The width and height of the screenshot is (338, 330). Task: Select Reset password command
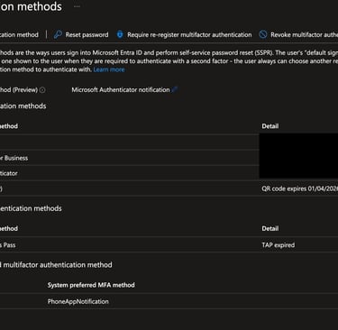tap(87, 34)
